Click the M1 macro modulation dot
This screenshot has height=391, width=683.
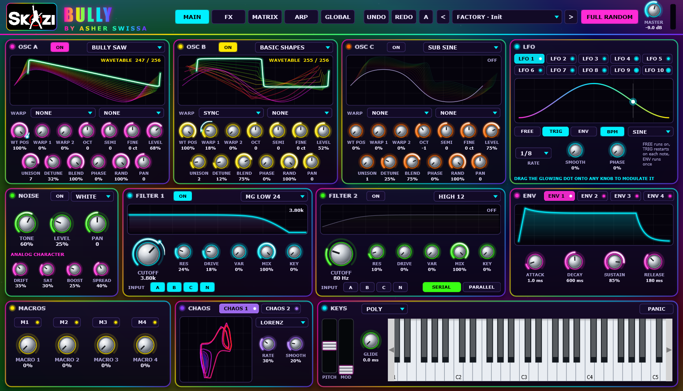[37, 323]
